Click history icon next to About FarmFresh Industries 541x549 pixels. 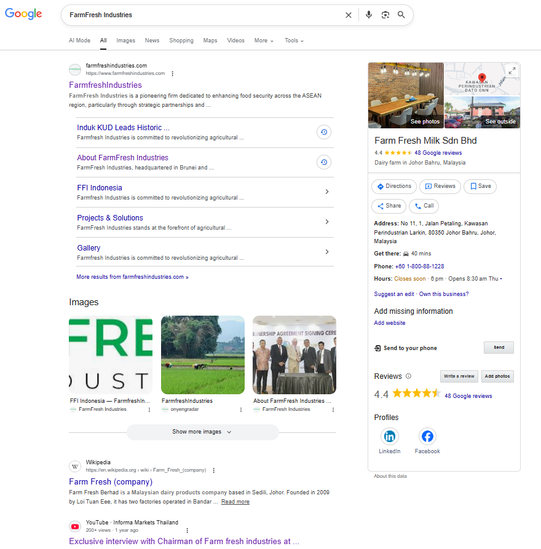323,162
